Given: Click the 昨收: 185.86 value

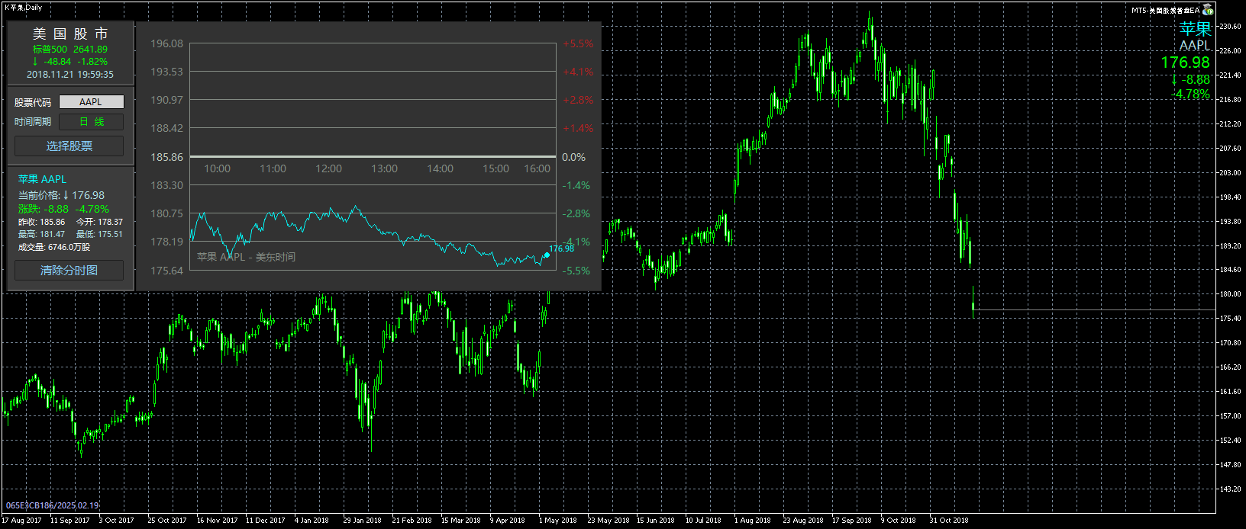Looking at the screenshot, I should (x=41, y=222).
